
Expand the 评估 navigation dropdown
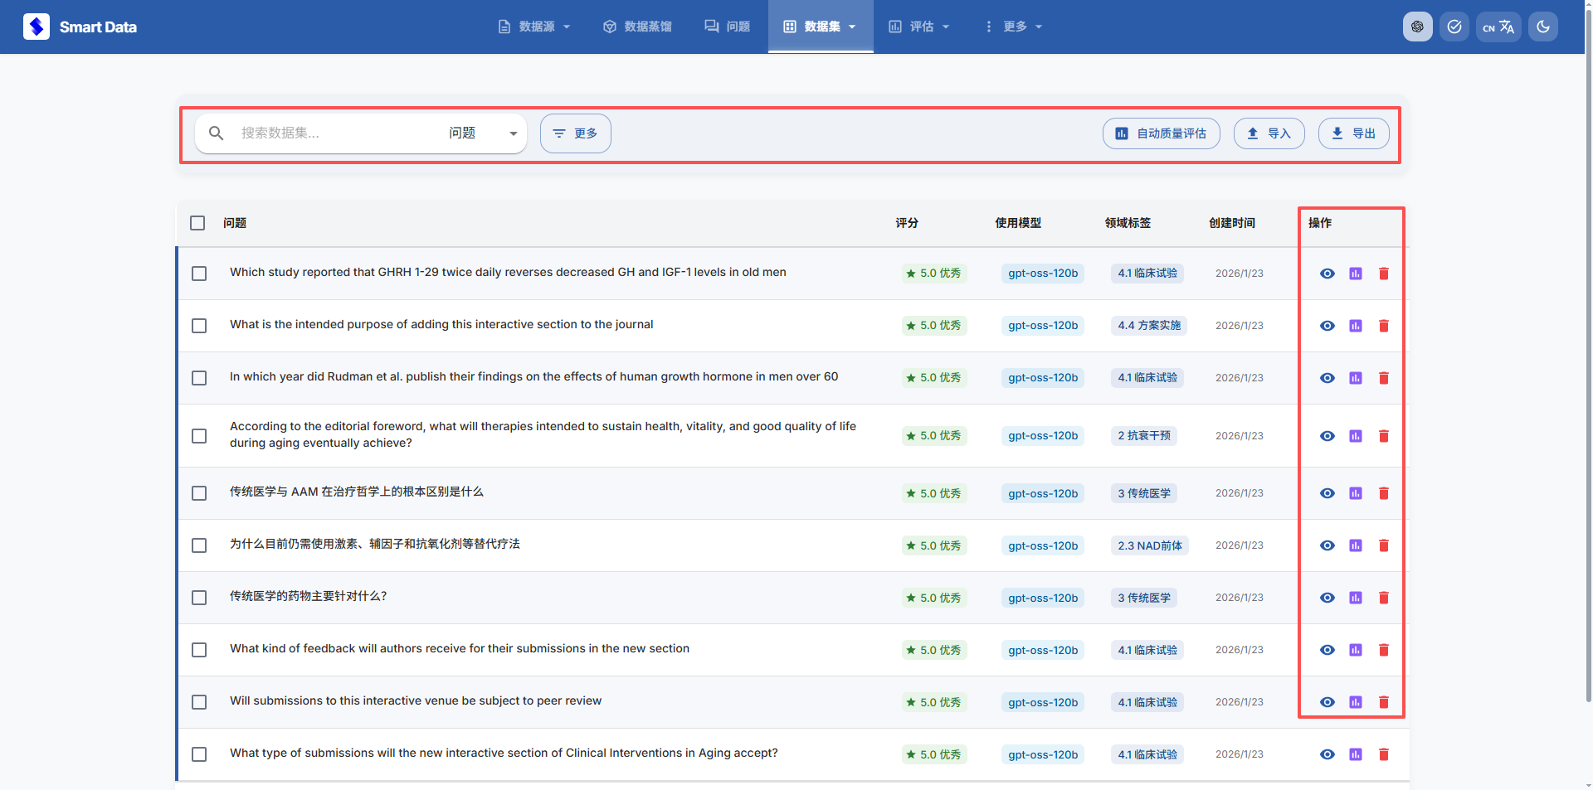919,27
